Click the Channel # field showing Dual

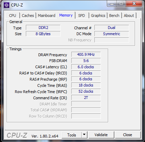coord(112,28)
